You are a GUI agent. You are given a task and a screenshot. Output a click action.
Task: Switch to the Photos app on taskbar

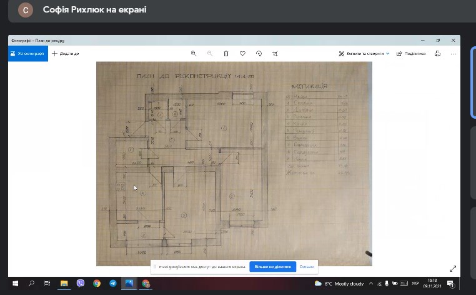click(129, 284)
